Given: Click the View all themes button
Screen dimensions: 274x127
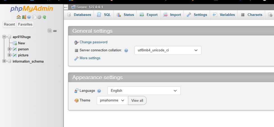Looking at the screenshot, I should pos(137,100).
